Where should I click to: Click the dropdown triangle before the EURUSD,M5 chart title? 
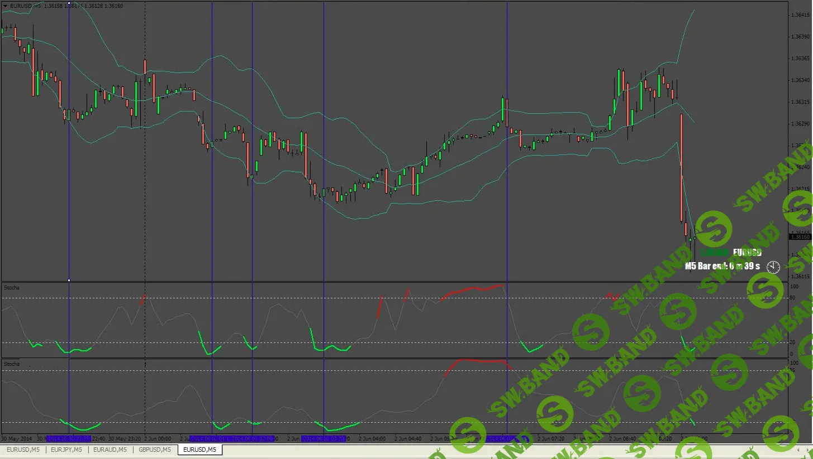point(5,6)
